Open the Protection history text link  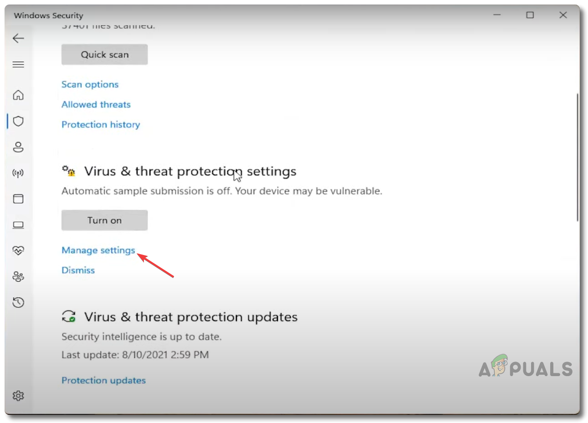(101, 125)
